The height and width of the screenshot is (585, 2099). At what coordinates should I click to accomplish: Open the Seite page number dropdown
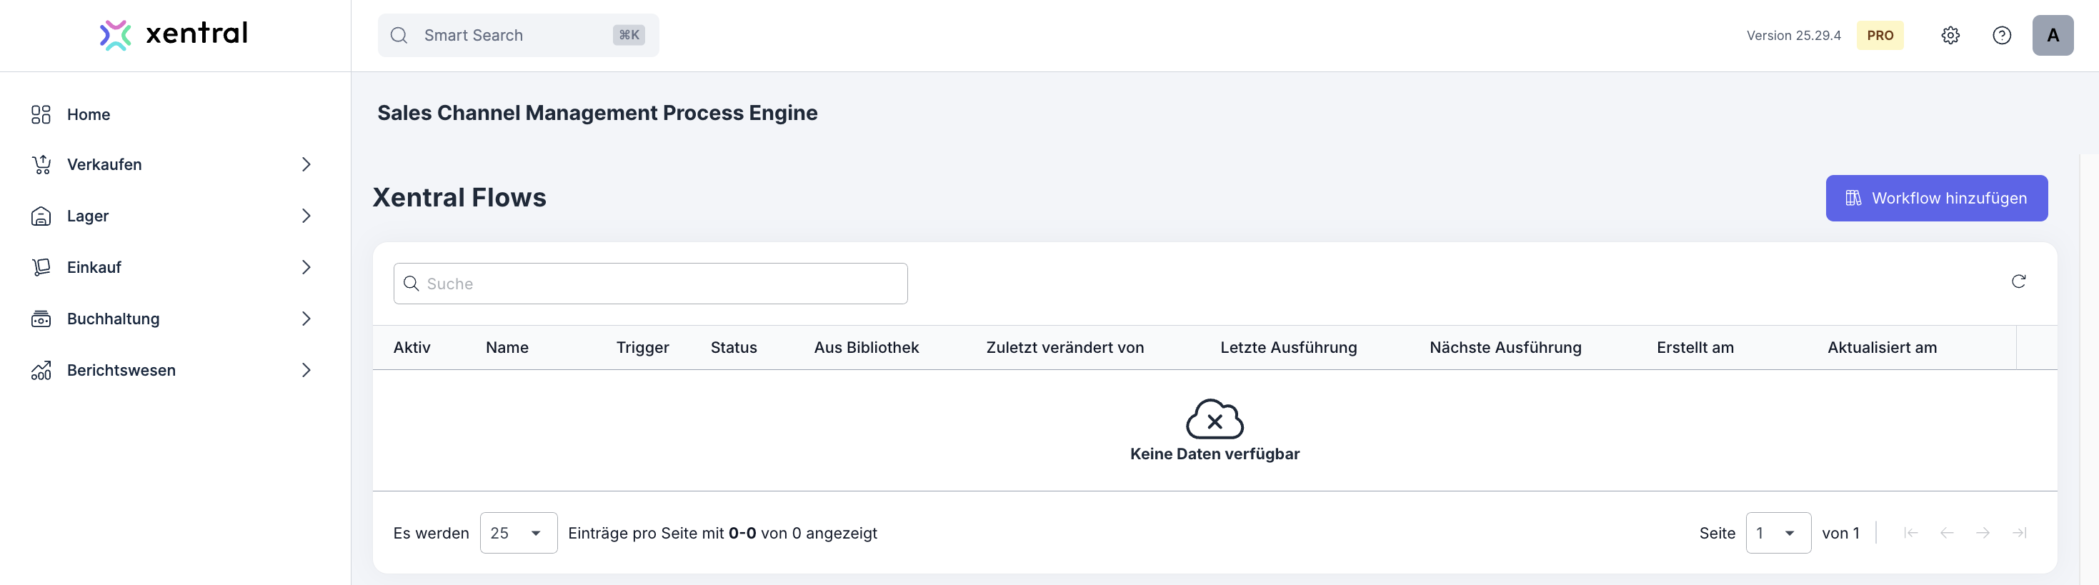(x=1778, y=533)
